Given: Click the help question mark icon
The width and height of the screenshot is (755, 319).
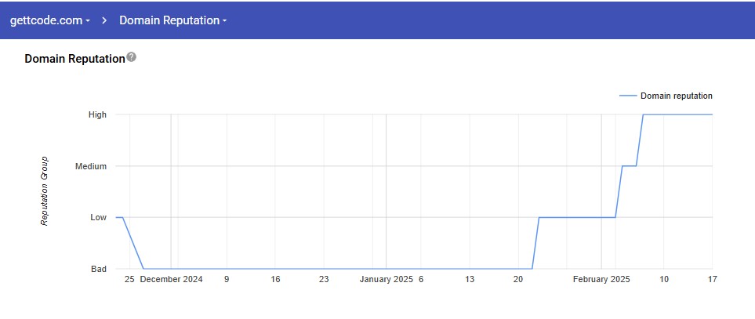Looking at the screenshot, I should click(x=131, y=57).
